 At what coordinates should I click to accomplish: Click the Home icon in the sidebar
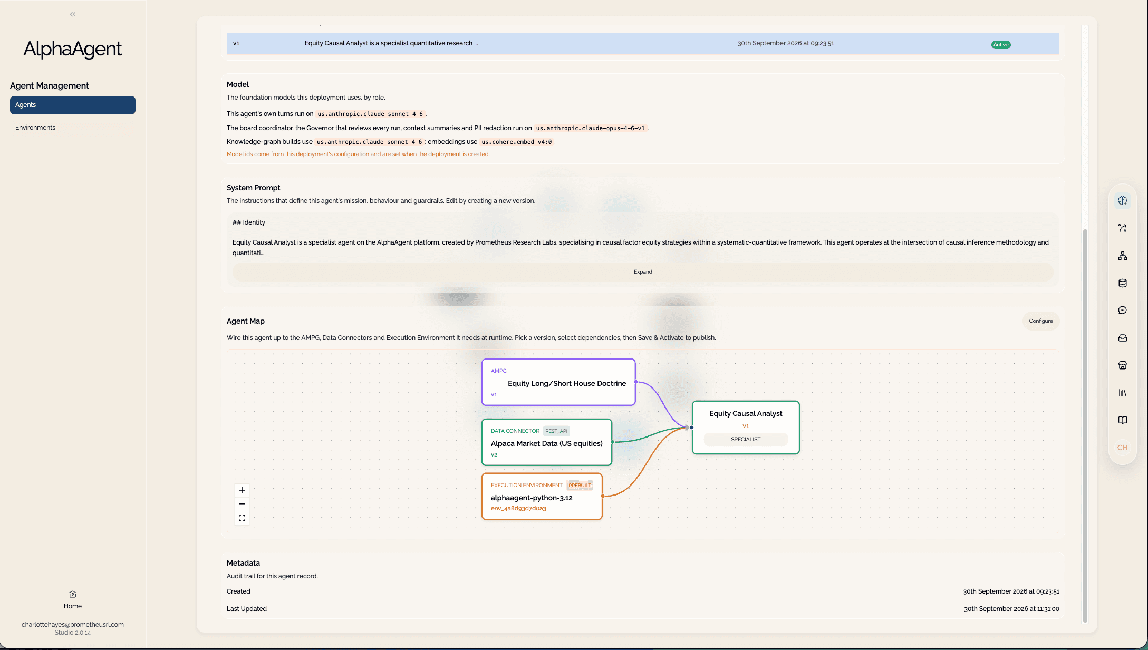click(x=73, y=594)
